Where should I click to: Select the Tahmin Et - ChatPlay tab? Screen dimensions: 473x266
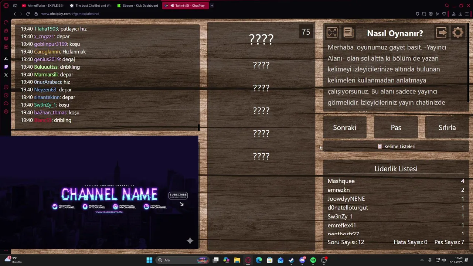(x=186, y=6)
